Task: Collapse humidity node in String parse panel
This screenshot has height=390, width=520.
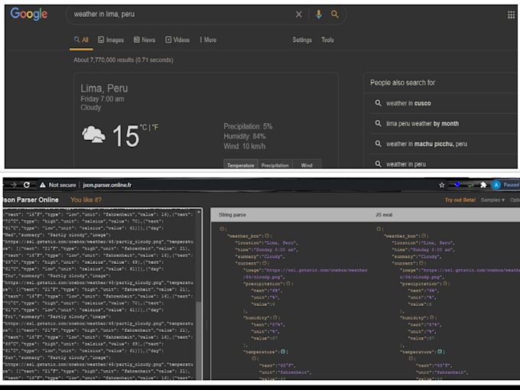Action: [275, 317]
